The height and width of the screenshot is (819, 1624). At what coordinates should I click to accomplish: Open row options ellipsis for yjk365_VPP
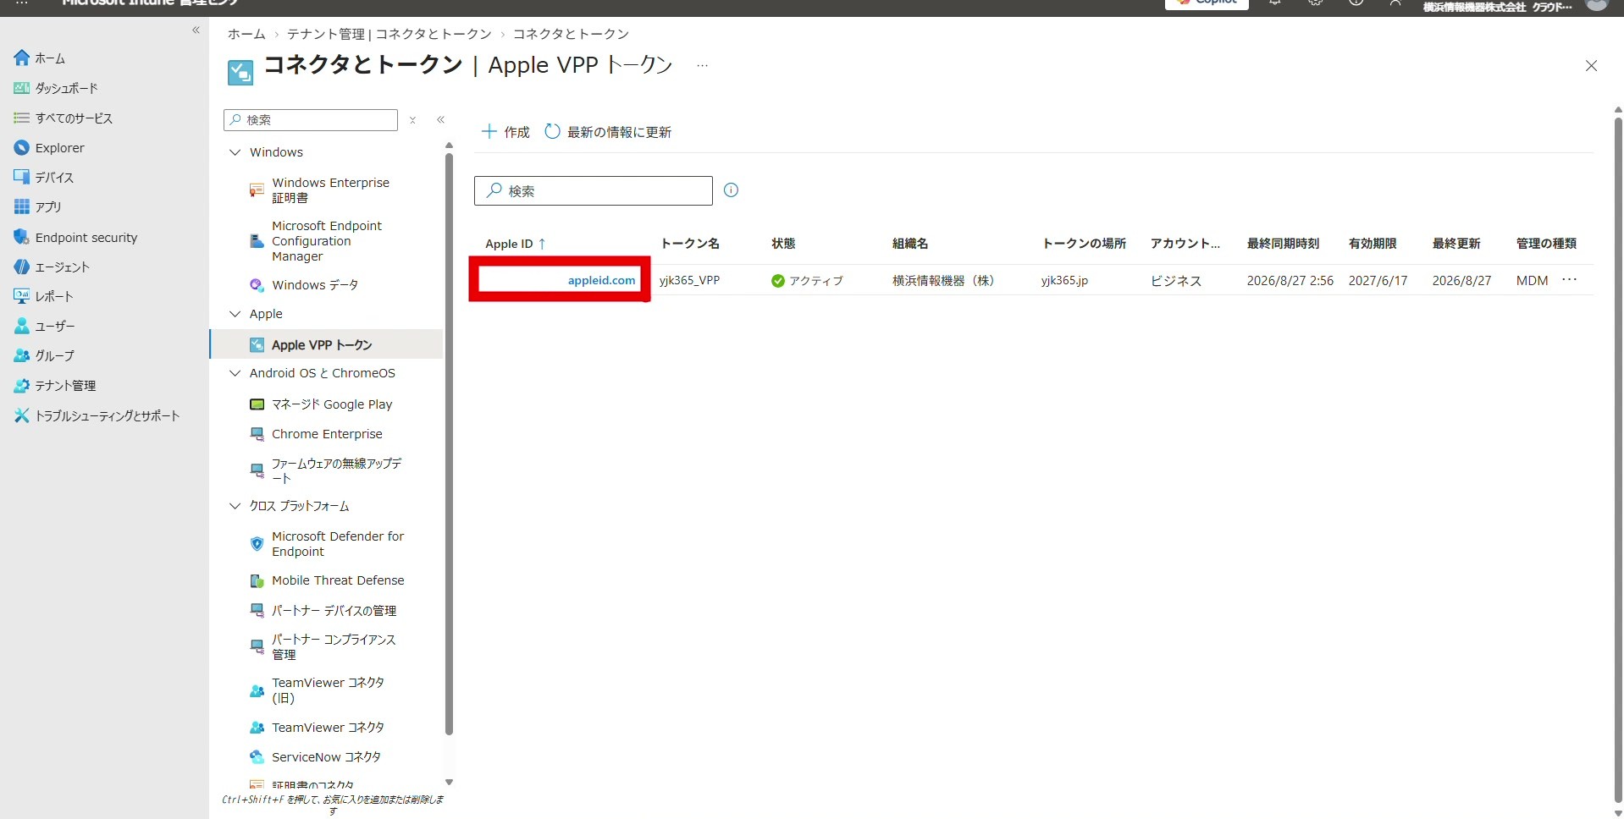click(x=1569, y=280)
